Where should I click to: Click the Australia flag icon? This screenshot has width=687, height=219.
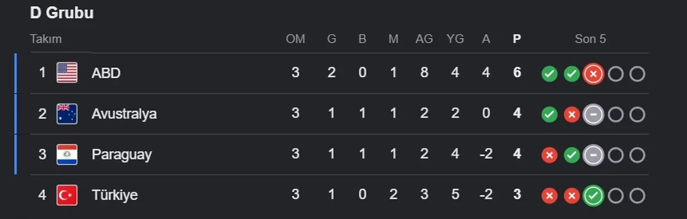[x=67, y=114]
